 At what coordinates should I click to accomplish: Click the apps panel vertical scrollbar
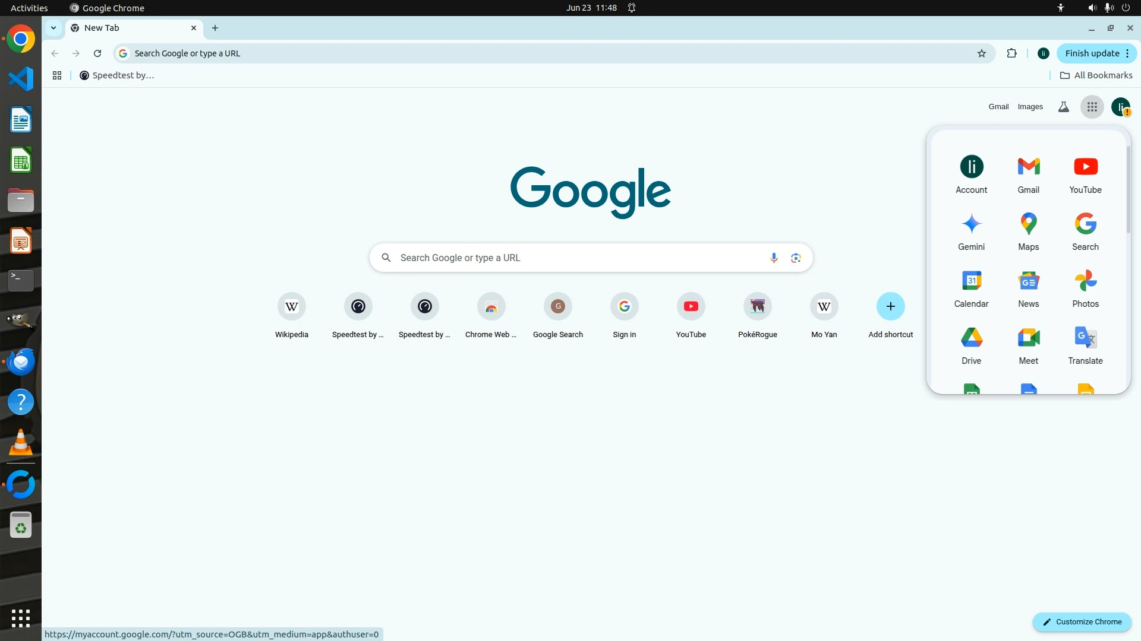(1128, 190)
